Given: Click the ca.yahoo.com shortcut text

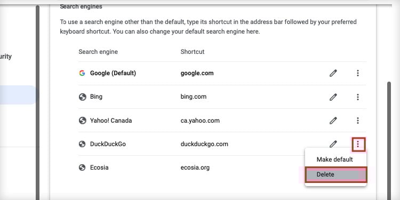Looking at the screenshot, I should coord(200,121).
